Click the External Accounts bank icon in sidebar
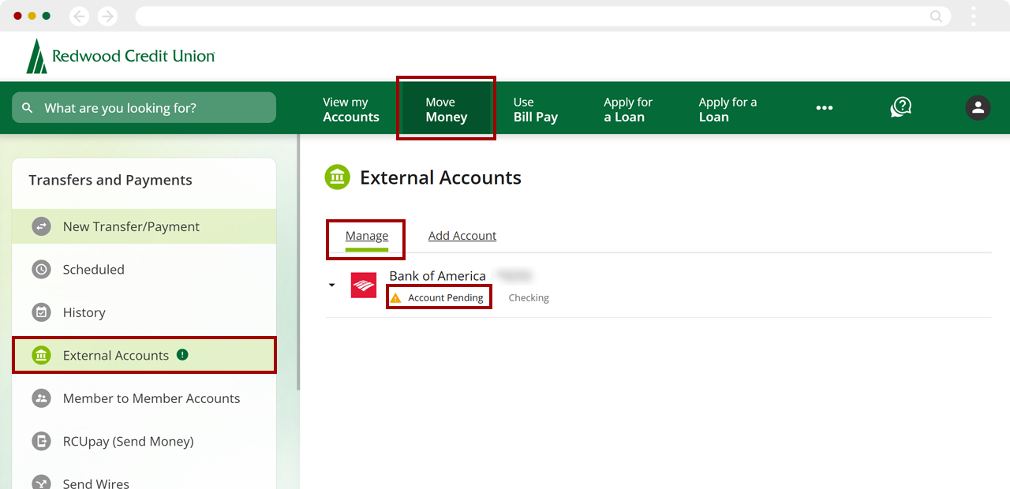This screenshot has width=1010, height=489. point(41,356)
